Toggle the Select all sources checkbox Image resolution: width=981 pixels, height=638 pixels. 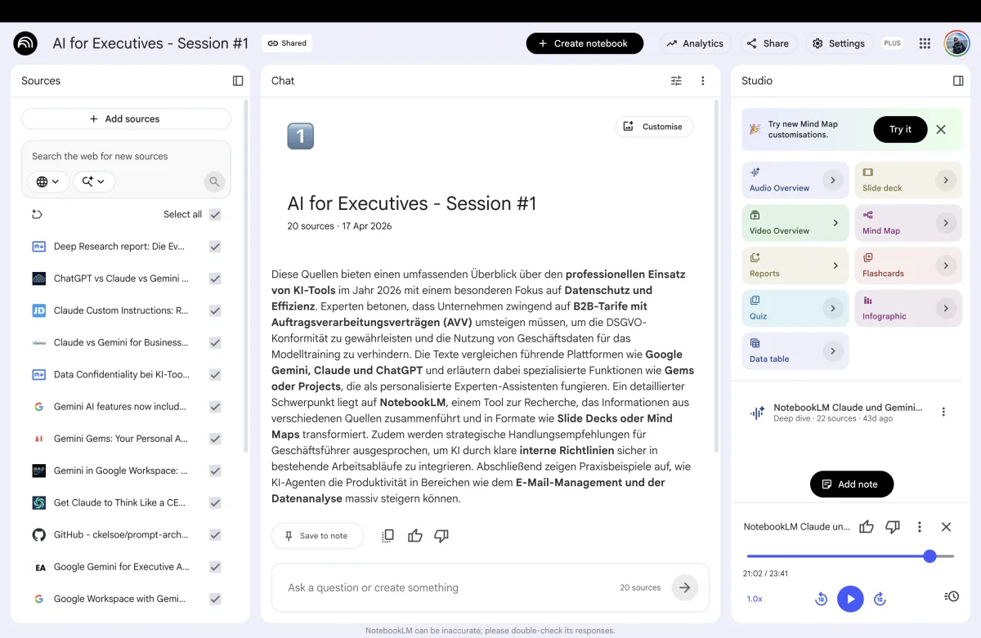[215, 214]
